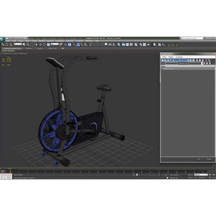Click the Key Filters button
Viewport: 216px width, 216px height.
[x=202, y=178]
